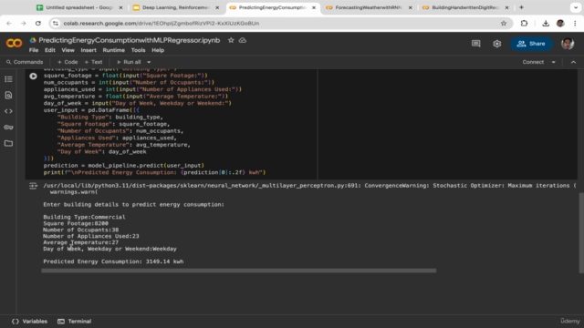The image size is (584, 328).
Task: Click the browser address bar
Action: (x=276, y=23)
